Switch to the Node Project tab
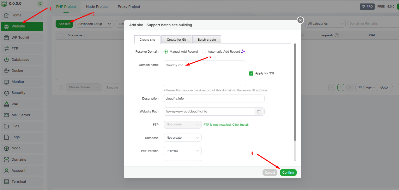 click(97, 7)
